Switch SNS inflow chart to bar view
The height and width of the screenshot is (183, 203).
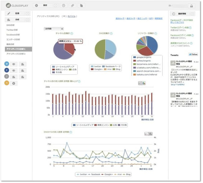(x=151, y=134)
